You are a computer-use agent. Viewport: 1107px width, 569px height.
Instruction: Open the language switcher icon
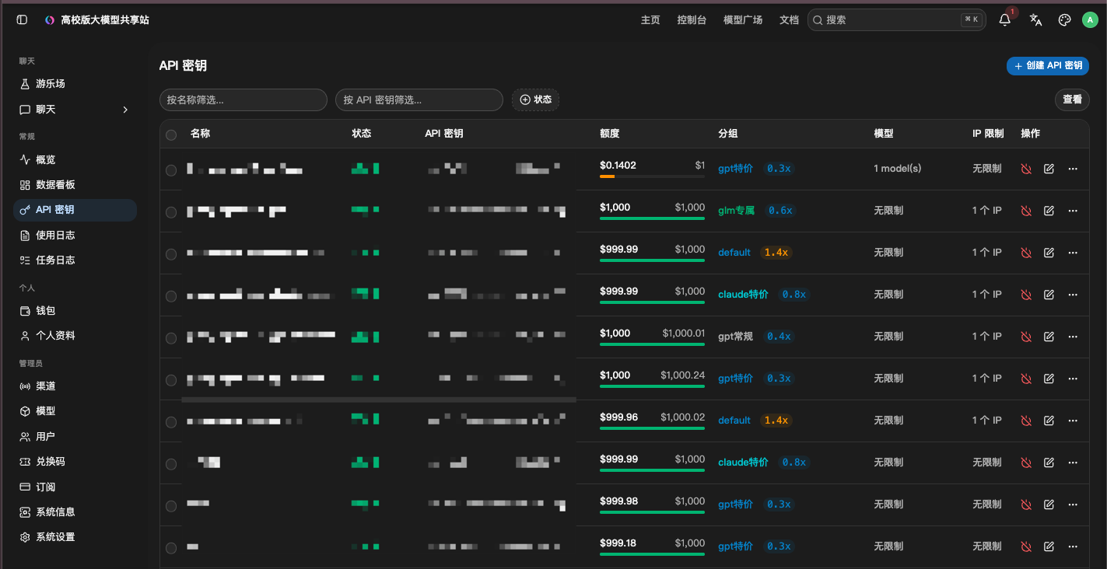[1035, 20]
